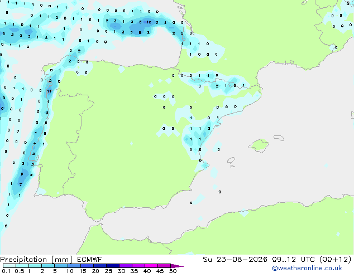Click the 'ECMWF' model label
This screenshot has height=273, width=354.
coord(90,260)
